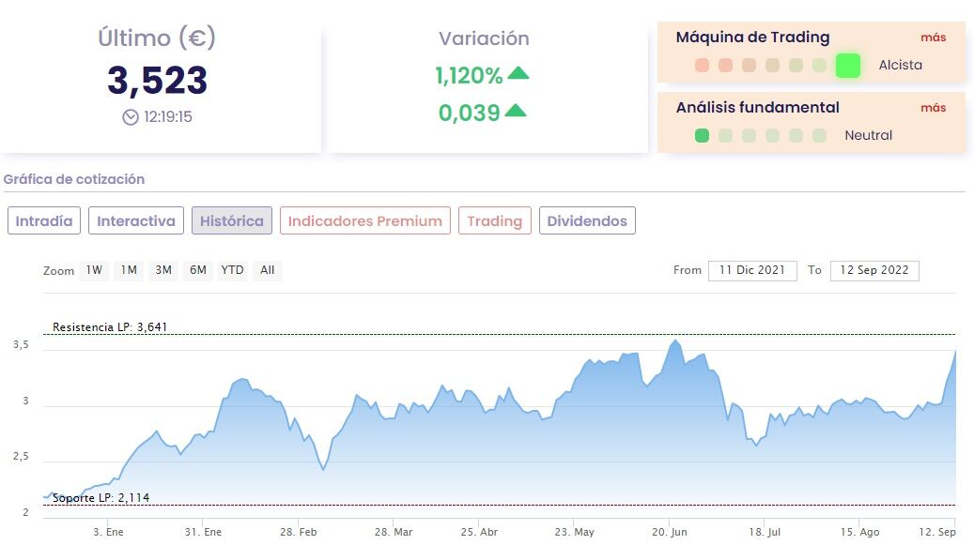
Task: Set chart zoom to YTD
Action: [x=232, y=270]
